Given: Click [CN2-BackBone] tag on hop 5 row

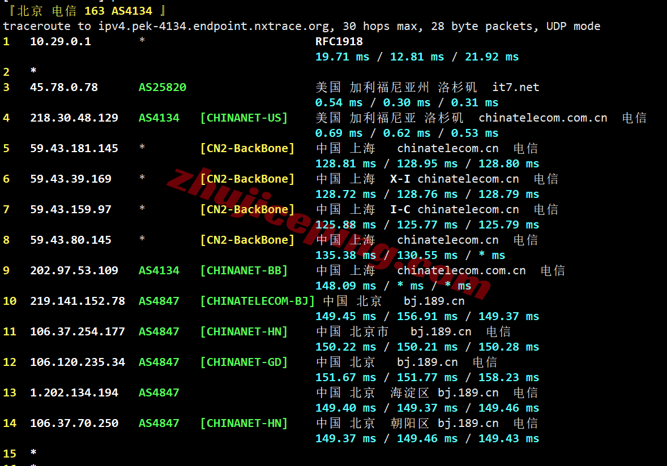Looking at the screenshot, I should click(x=247, y=149).
